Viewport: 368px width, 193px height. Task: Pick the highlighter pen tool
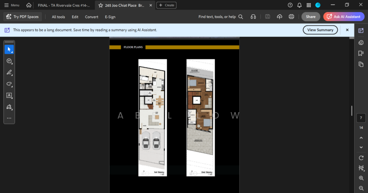coord(9,73)
